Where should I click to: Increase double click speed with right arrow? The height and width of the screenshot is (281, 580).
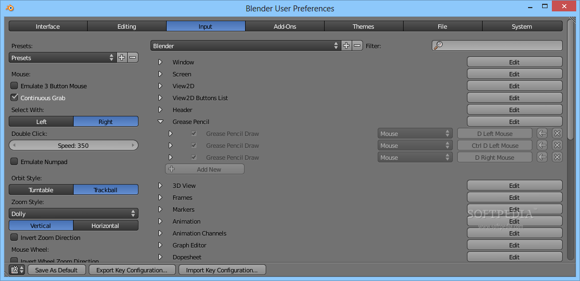click(x=133, y=146)
